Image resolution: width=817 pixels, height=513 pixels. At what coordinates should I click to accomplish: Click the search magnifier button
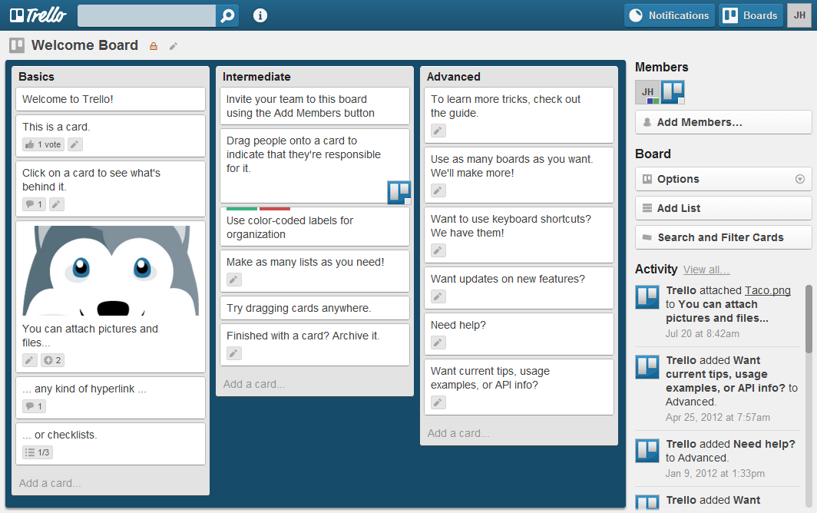(x=227, y=15)
